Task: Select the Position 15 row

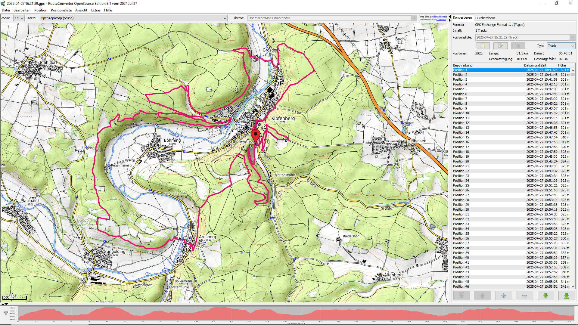Action: pos(511,137)
